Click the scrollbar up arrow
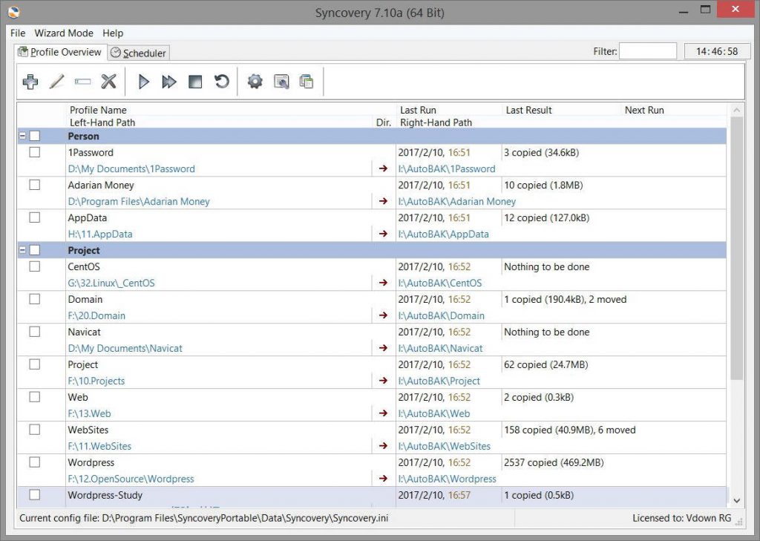 (x=736, y=110)
